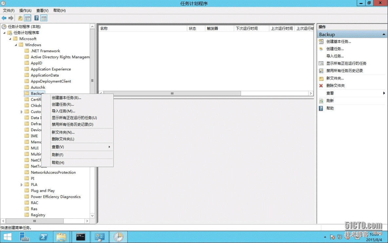This screenshot has height=243, width=388.
Task: Click the blue Back arrow in toolbar
Action: 4,18
